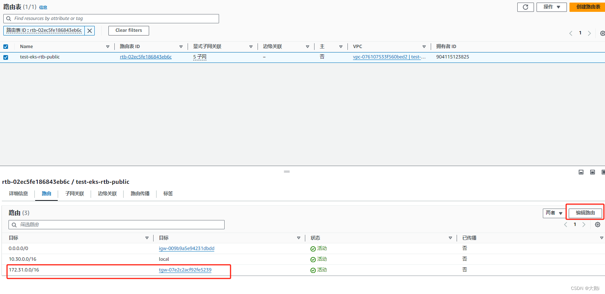Click the test-eks-rtb-public name cell

click(40, 57)
